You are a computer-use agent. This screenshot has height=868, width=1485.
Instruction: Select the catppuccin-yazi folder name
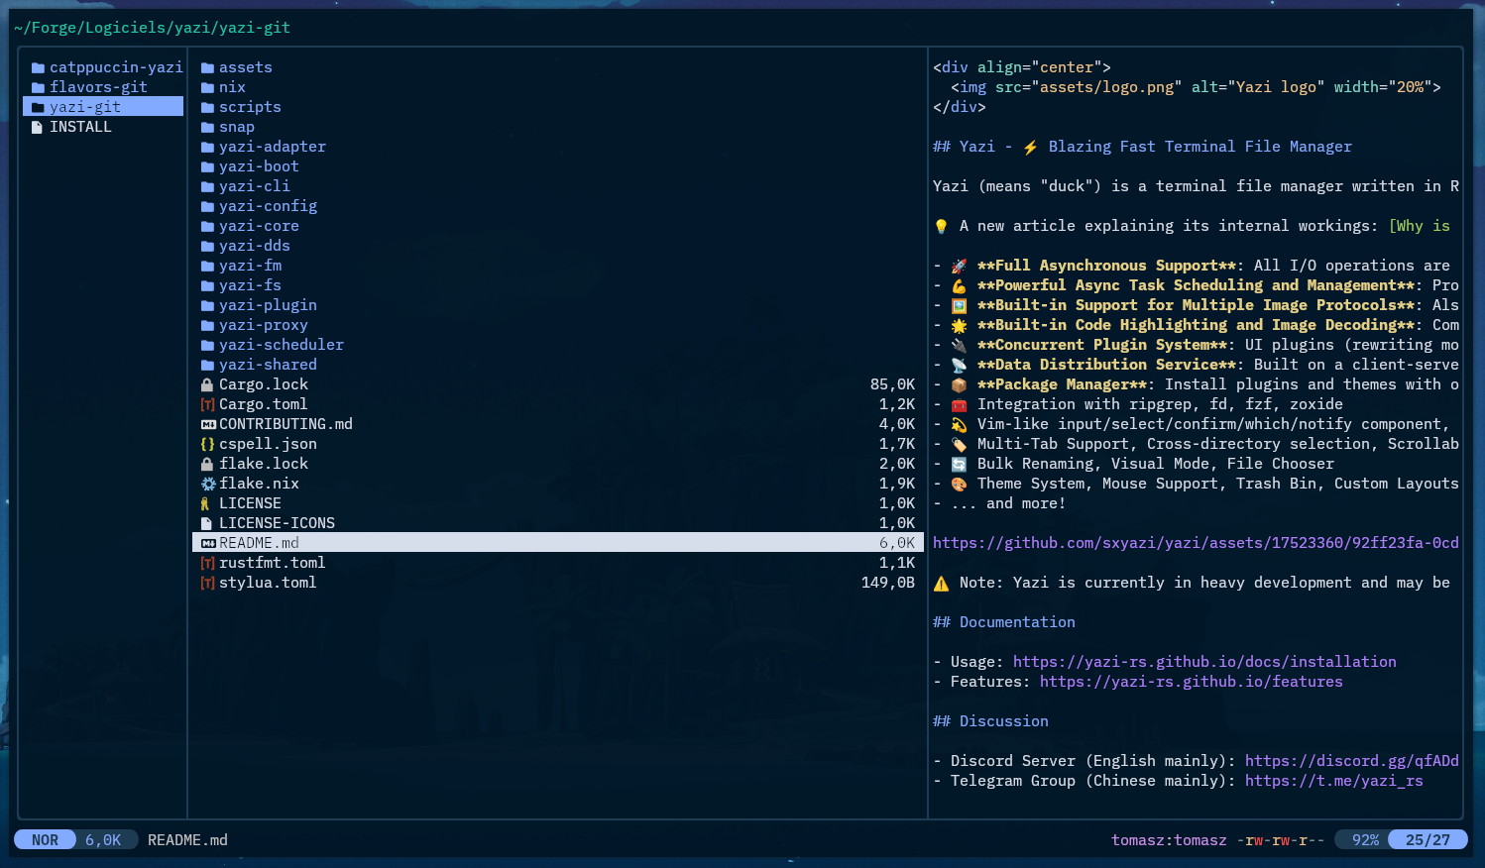116,67
